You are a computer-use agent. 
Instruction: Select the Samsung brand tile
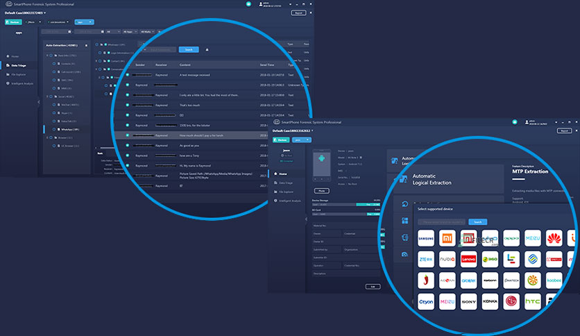point(426,238)
